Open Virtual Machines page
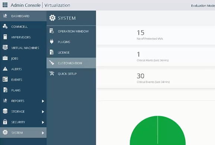This screenshot has width=215, height=145. click(x=23, y=48)
